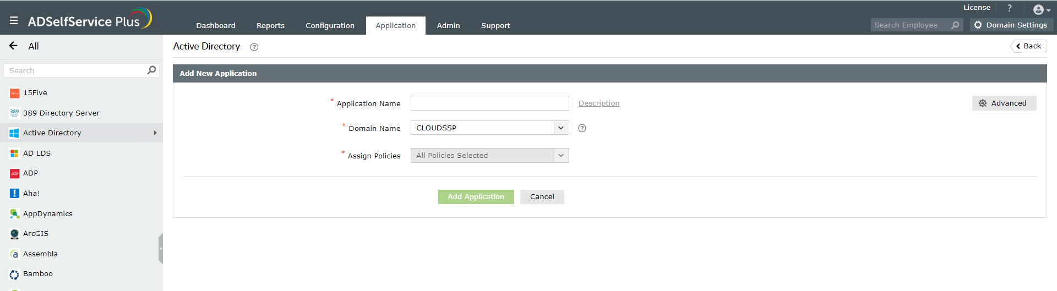
Task: Select AppDynamics in the application list
Action: [47, 214]
